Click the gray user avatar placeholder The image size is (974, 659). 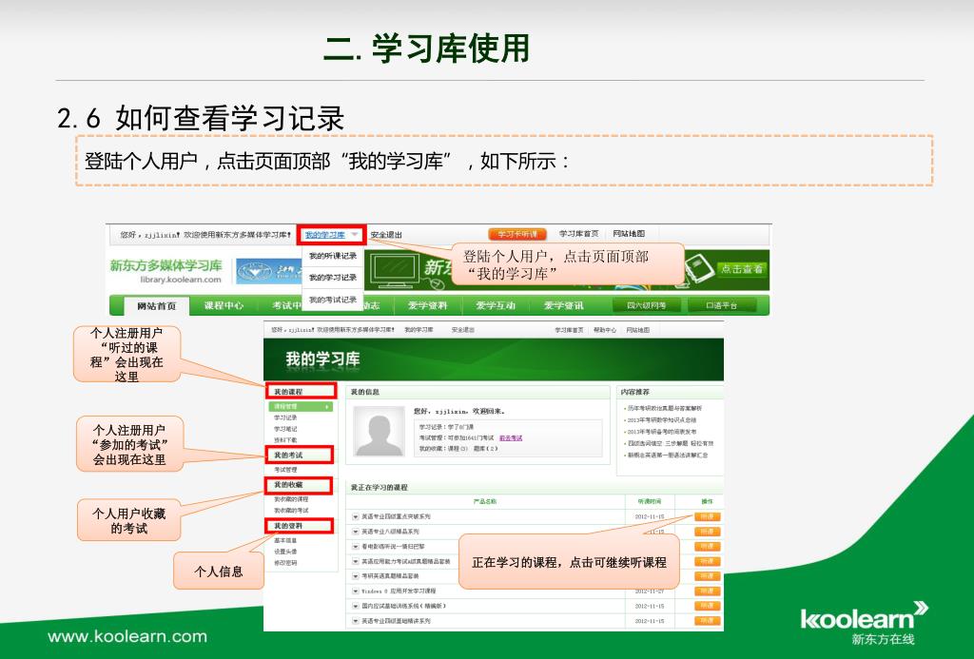click(379, 431)
